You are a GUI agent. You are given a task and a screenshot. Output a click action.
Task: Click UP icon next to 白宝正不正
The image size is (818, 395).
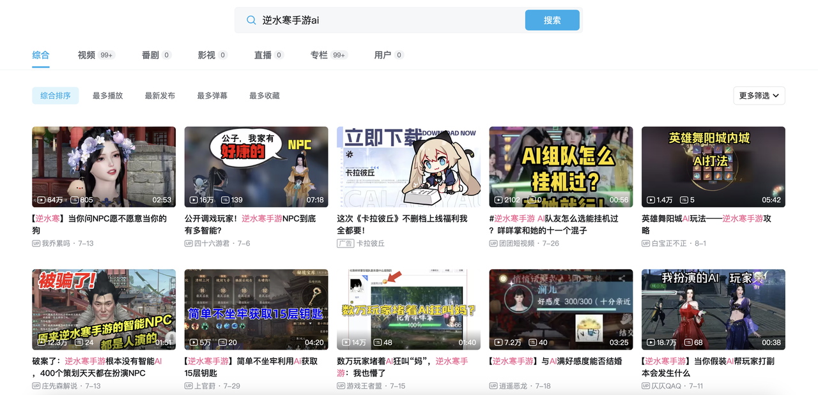645,244
